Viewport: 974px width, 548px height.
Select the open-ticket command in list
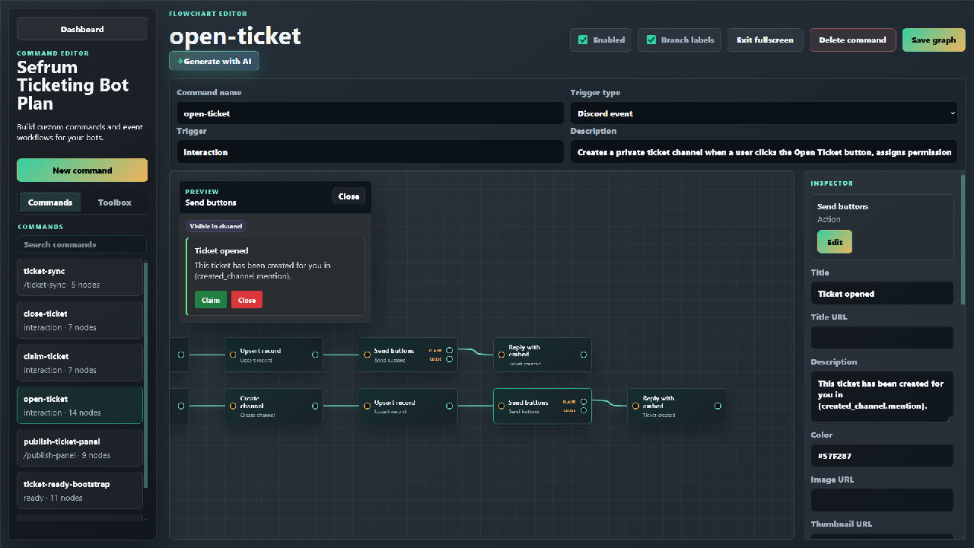tap(80, 405)
